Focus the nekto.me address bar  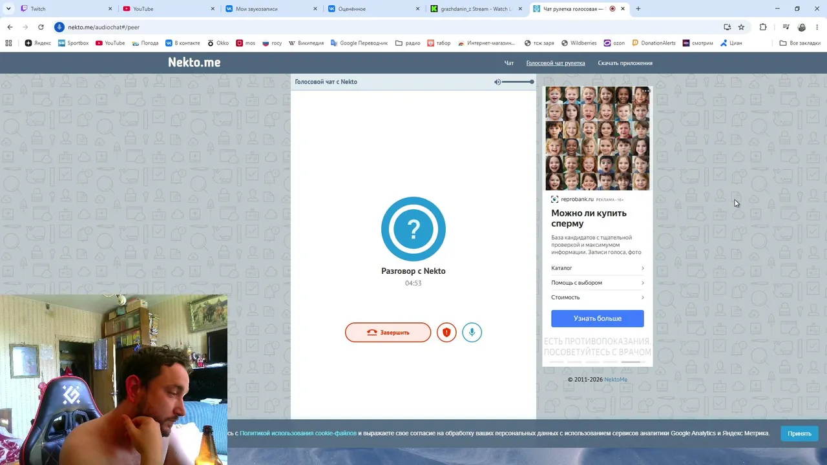point(388,27)
